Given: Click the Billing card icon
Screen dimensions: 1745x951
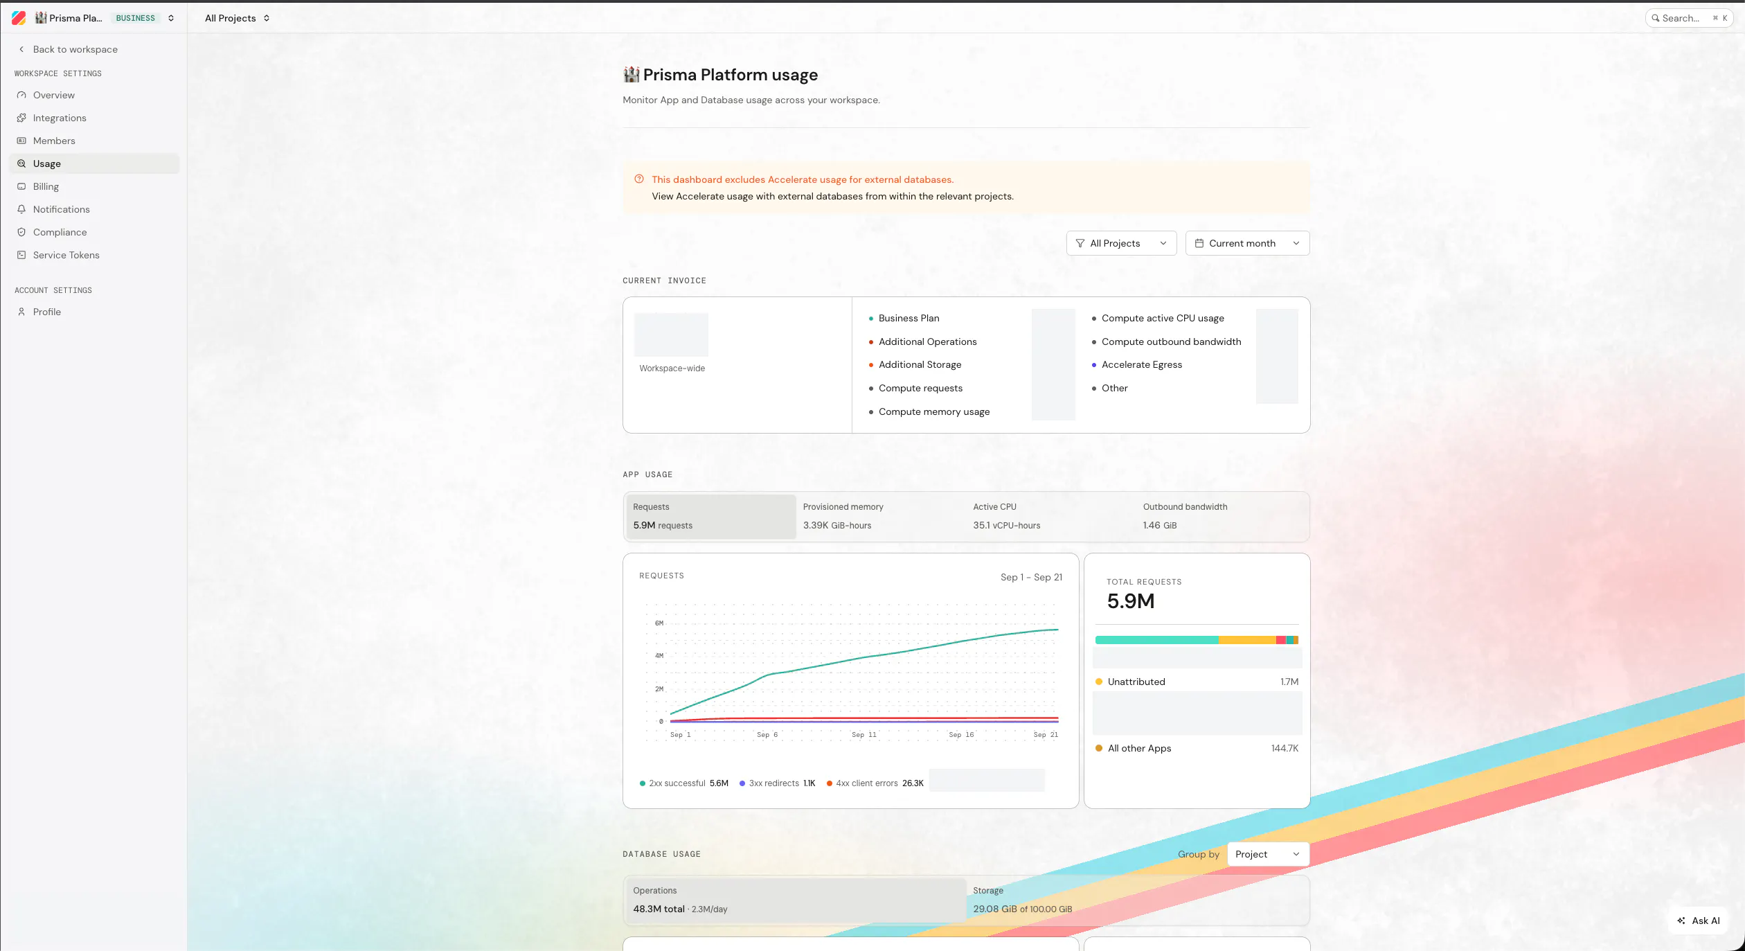Looking at the screenshot, I should tap(21, 186).
